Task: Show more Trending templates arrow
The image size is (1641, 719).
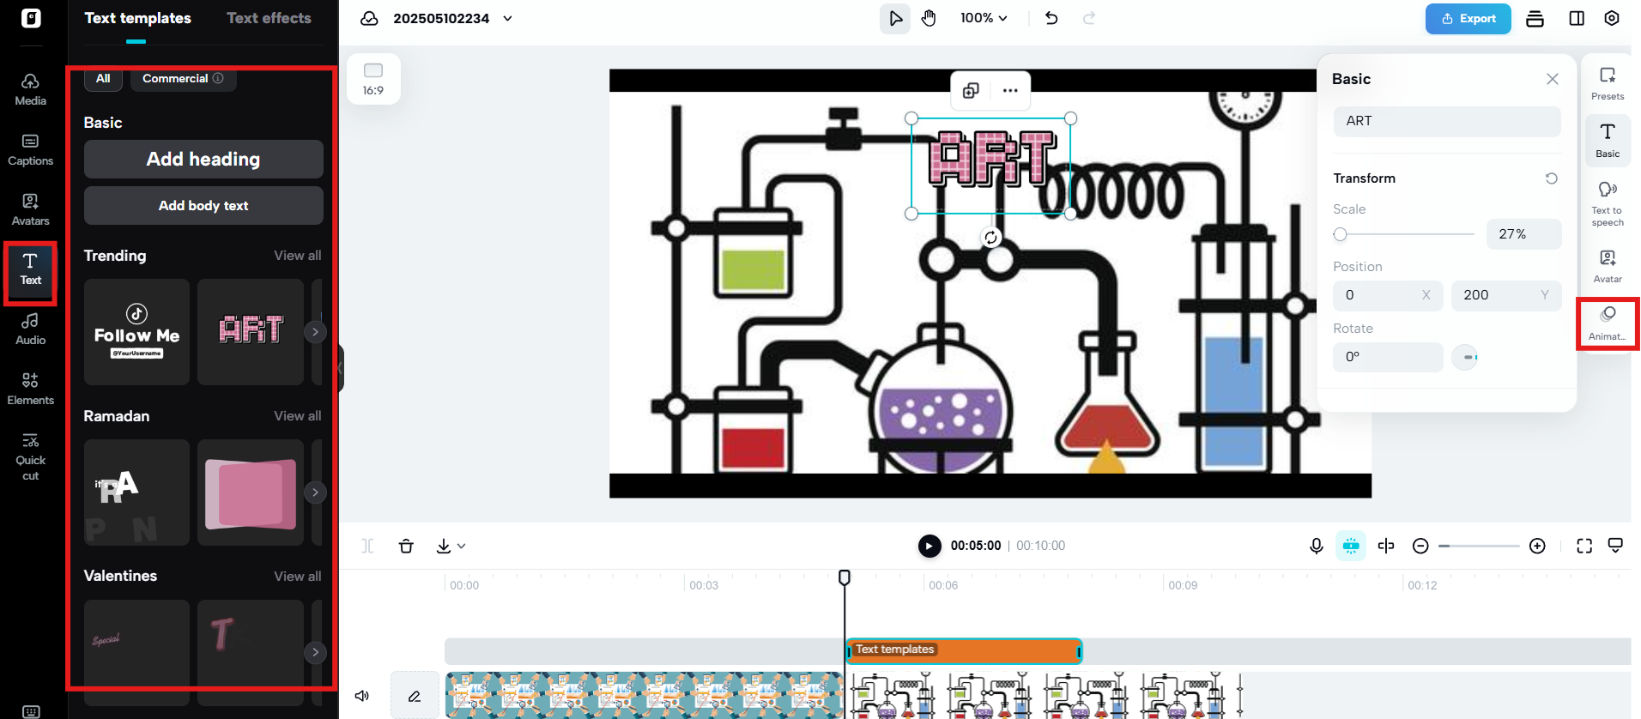Action: tap(315, 332)
